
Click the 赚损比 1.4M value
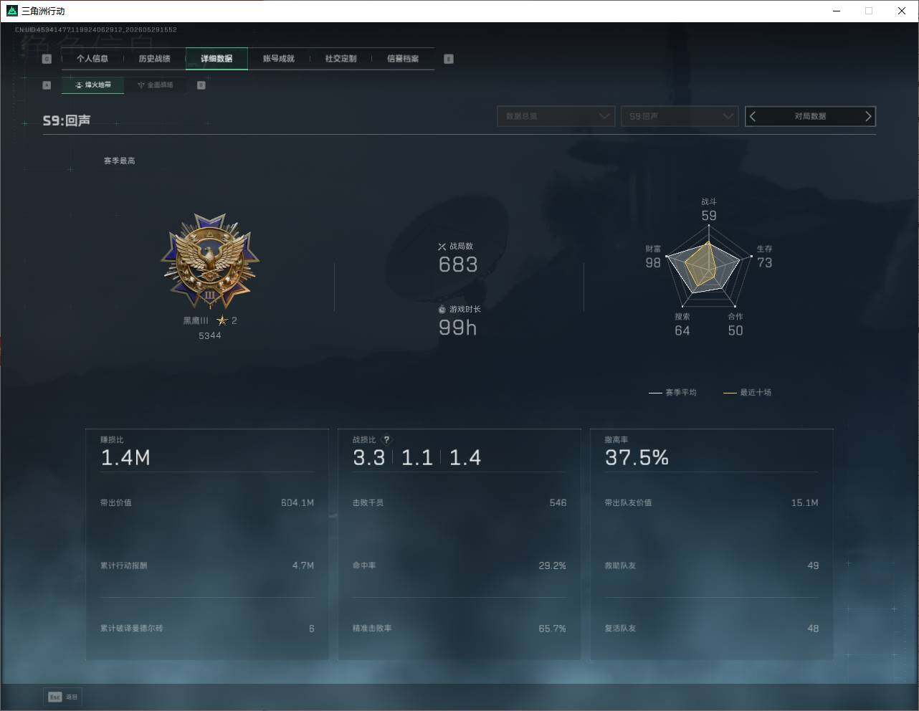(x=125, y=458)
